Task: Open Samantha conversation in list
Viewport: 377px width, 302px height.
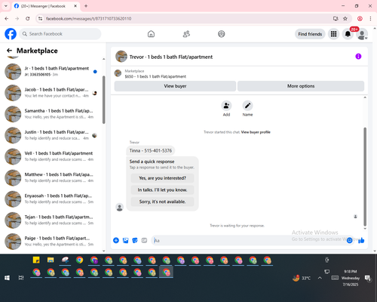Action: (x=51, y=114)
